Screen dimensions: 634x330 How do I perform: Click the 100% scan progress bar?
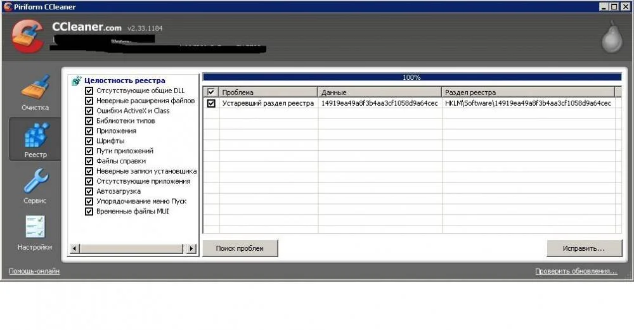411,77
